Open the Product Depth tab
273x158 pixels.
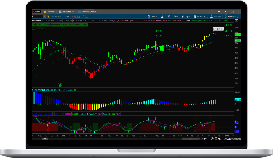click(88, 12)
